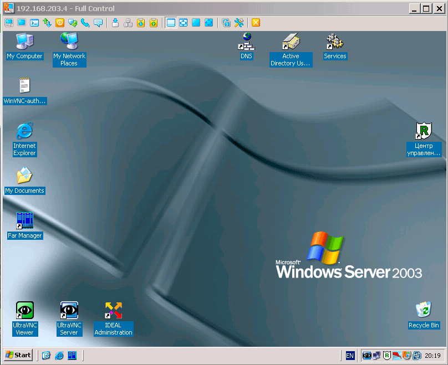Viewport: 448px width, 365px height.
Task: Click green R shield tray icon
Action: tap(387, 356)
